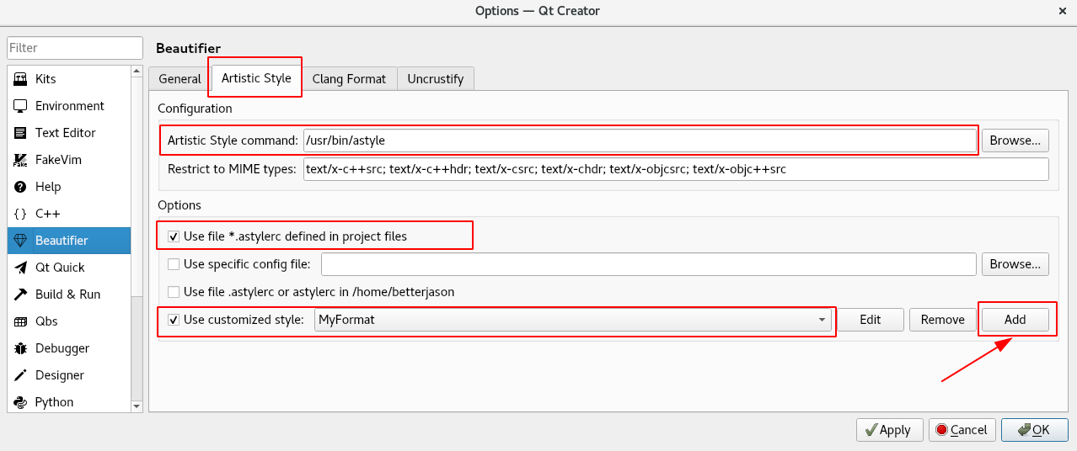Select the Environment monitor icon
This screenshot has width=1077, height=451.
(21, 106)
